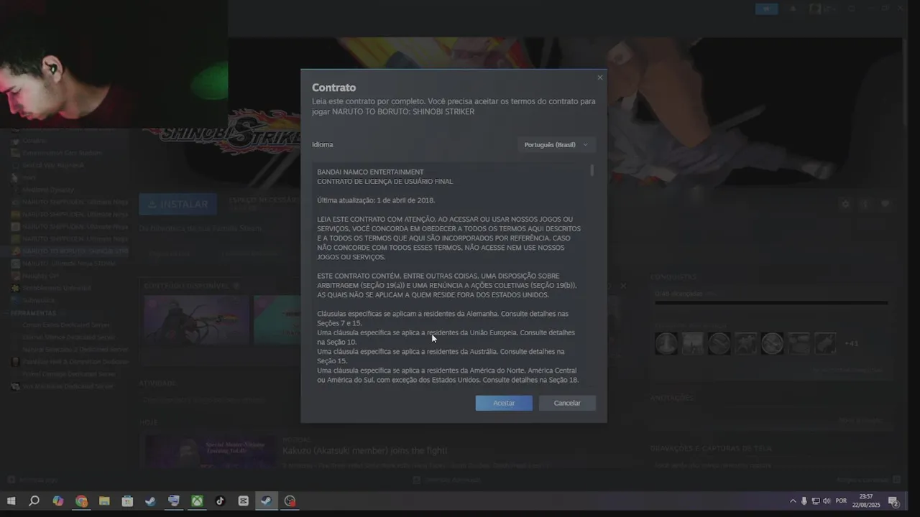Open the third achievement icon
Image resolution: width=920 pixels, height=517 pixels.
point(719,343)
